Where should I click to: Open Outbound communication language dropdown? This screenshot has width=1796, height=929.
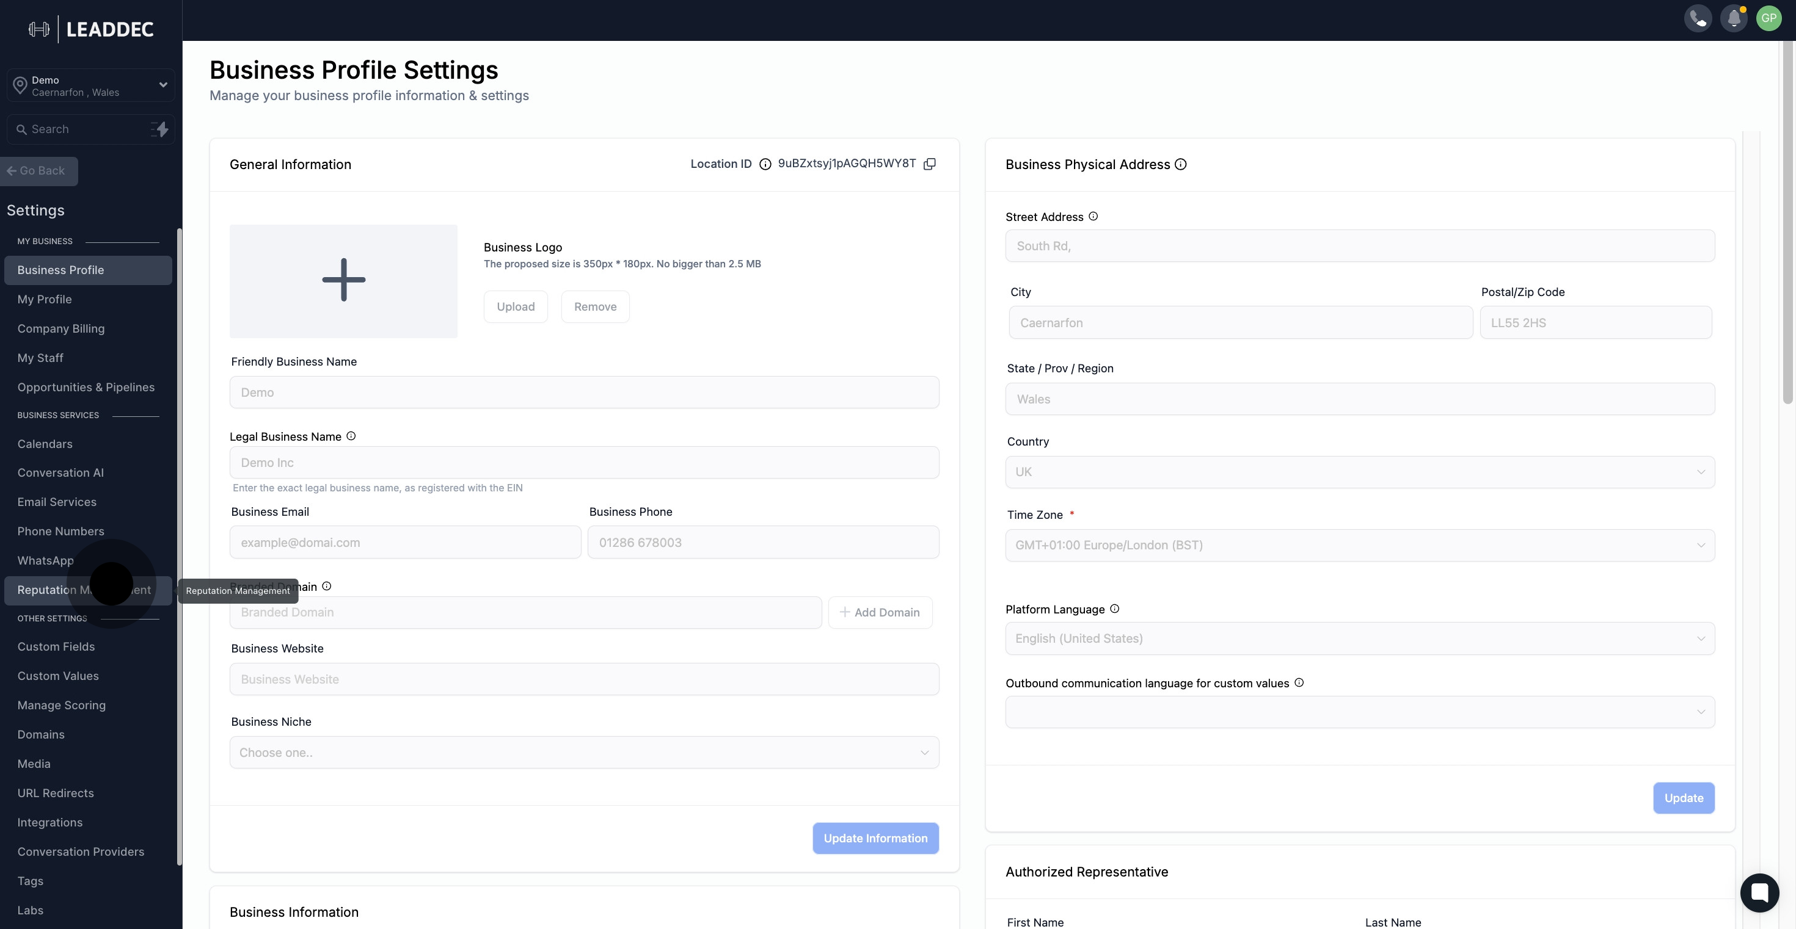coord(1360,712)
